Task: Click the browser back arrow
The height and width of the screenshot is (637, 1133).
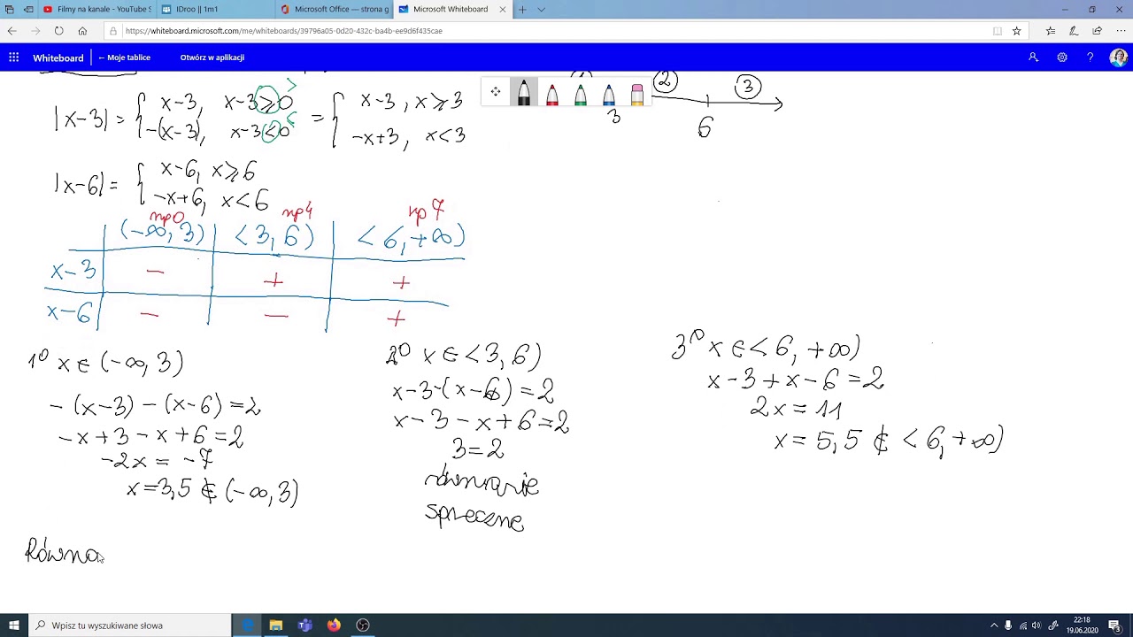Action: click(12, 30)
